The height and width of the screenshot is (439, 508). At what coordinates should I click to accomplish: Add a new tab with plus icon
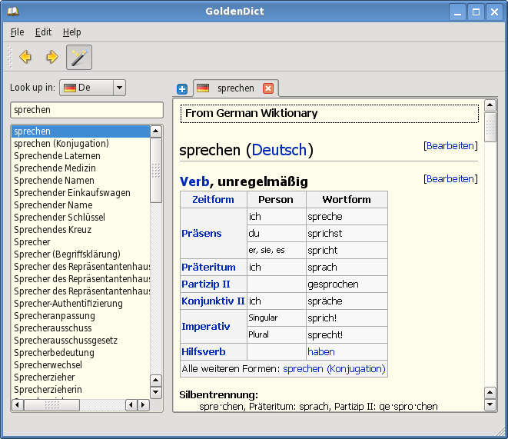pyautogui.click(x=182, y=88)
